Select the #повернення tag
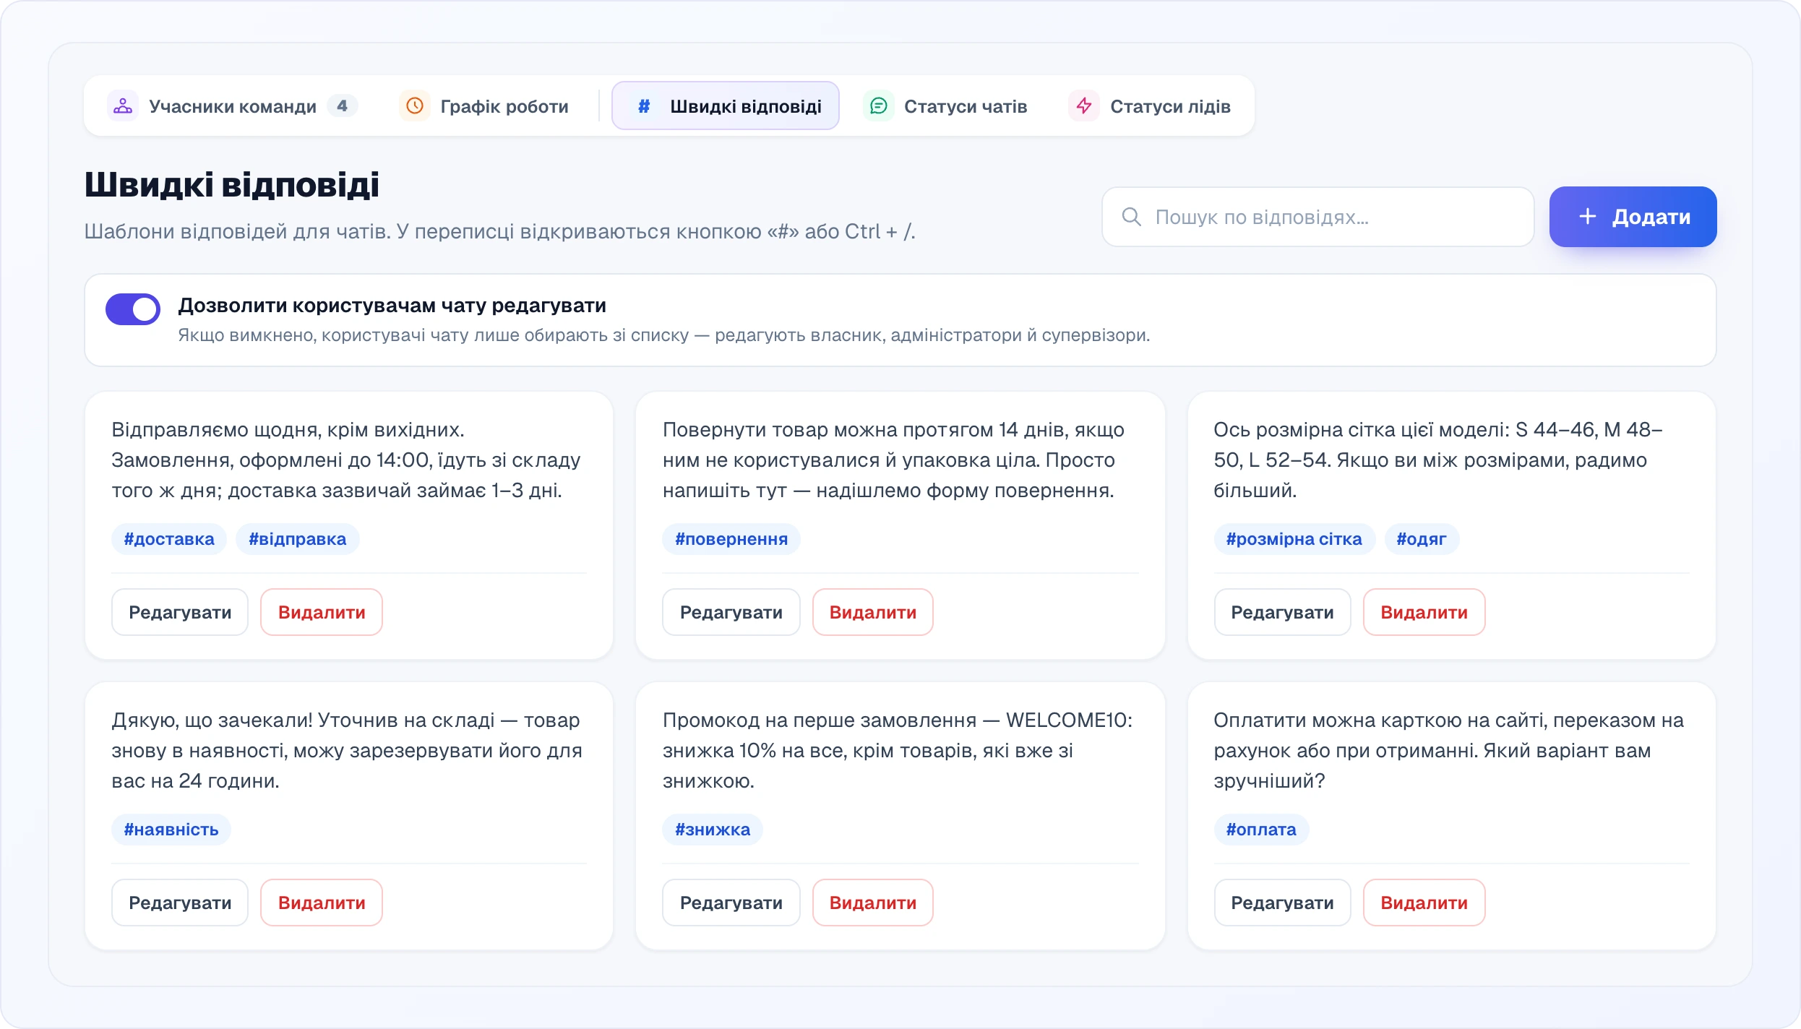Viewport: 1801px width, 1029px height. pos(731,539)
